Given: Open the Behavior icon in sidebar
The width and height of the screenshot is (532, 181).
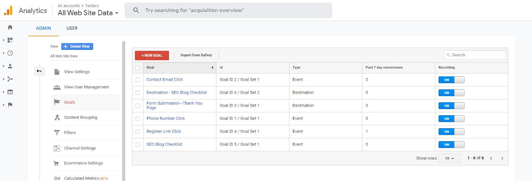Looking at the screenshot, I should [x=10, y=92].
